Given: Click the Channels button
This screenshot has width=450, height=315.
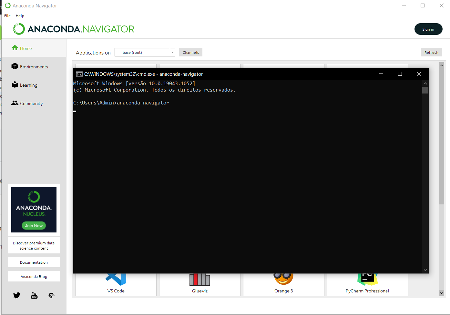Looking at the screenshot, I should click(x=191, y=52).
